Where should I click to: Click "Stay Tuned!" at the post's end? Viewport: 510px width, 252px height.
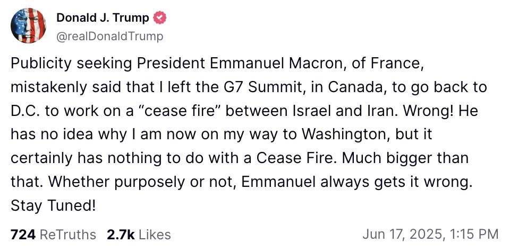[53, 205]
